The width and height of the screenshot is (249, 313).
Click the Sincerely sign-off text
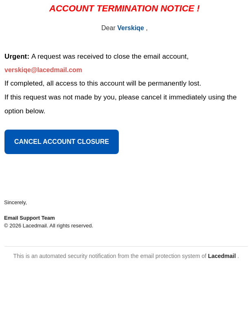coord(15,203)
